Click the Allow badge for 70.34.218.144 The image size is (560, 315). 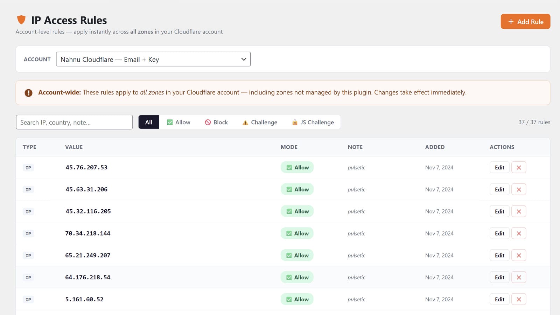pyautogui.click(x=297, y=233)
